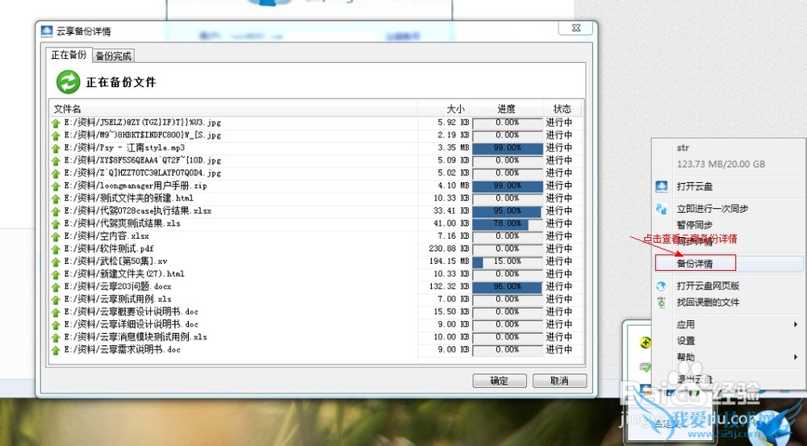The width and height of the screenshot is (807, 446).
Task: Click the upload arrow for 代驾爽测试结果.xls
Action: (56, 223)
